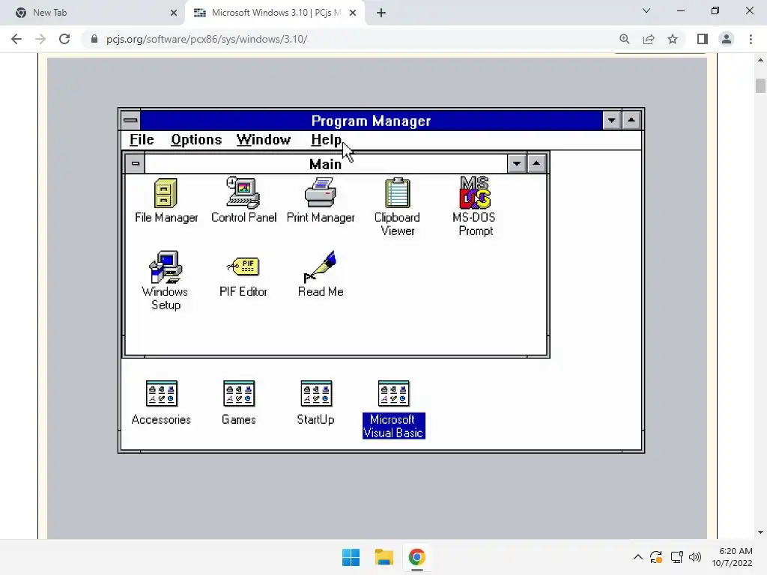This screenshot has height=575, width=767.
Task: Click the scrollbar down arrow
Action: pyautogui.click(x=760, y=532)
